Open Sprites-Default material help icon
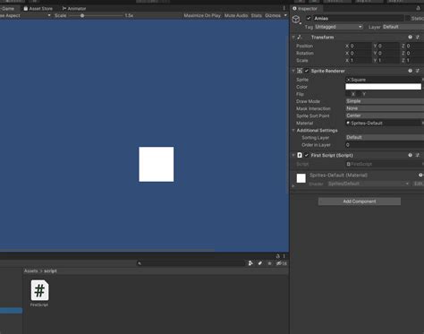 (x=420, y=175)
